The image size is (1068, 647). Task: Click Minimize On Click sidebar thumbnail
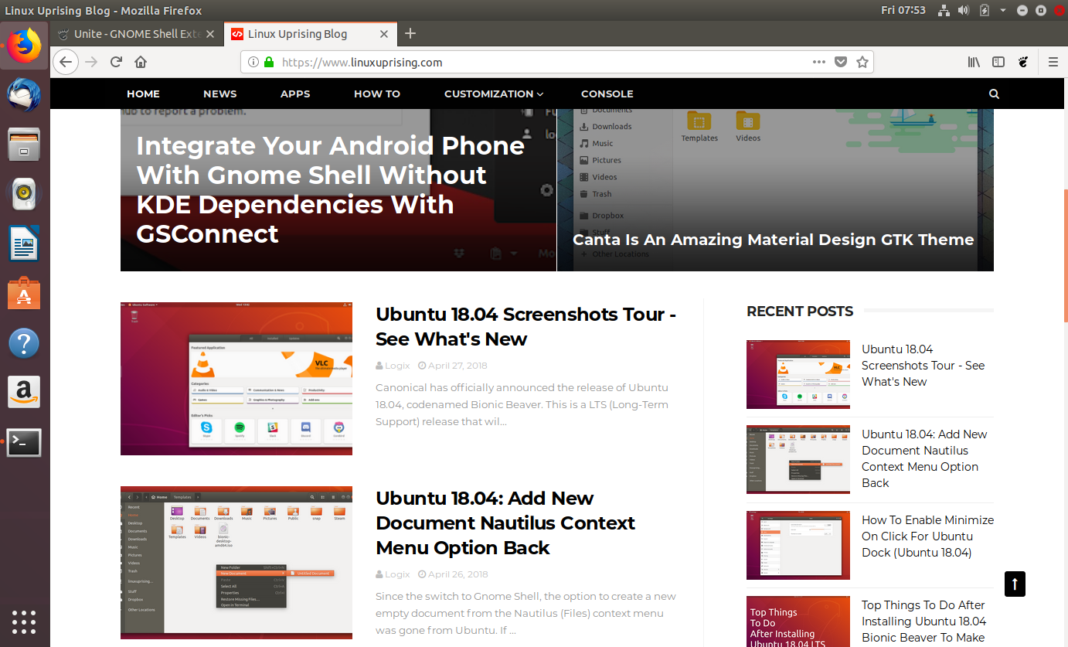click(798, 545)
